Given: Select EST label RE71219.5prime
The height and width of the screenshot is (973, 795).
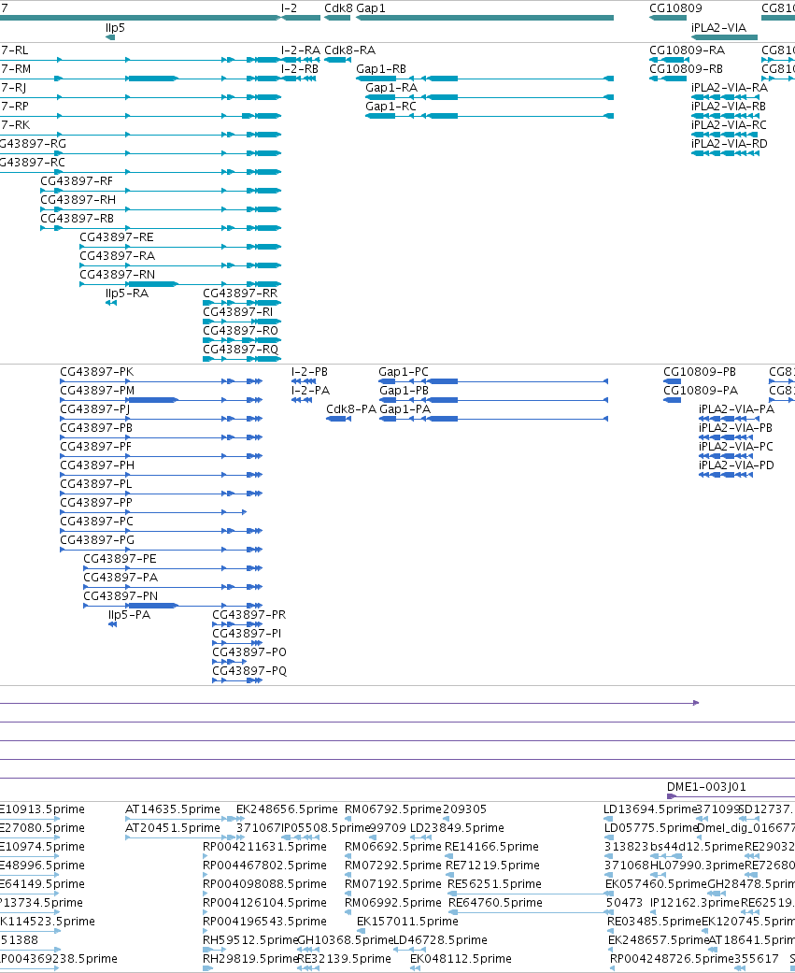Looking at the screenshot, I should [x=492, y=865].
